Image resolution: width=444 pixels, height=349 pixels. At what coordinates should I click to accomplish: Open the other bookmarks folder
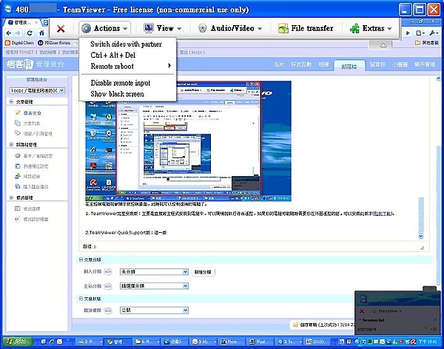[427, 43]
